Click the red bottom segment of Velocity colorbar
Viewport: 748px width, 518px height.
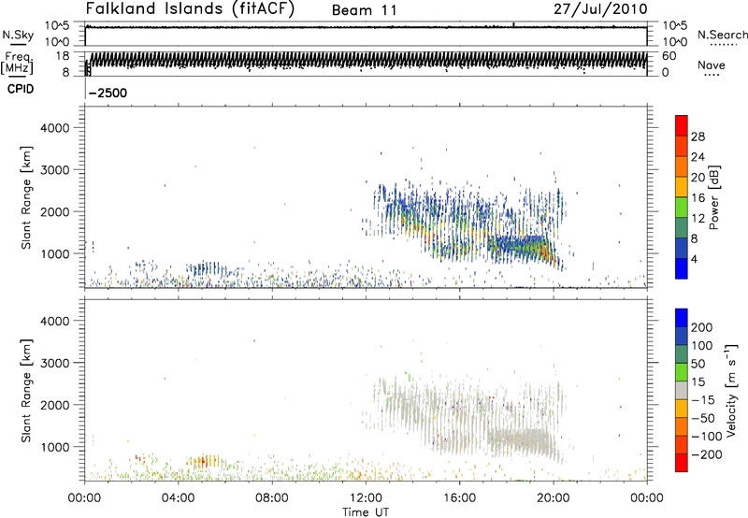pyautogui.click(x=682, y=462)
